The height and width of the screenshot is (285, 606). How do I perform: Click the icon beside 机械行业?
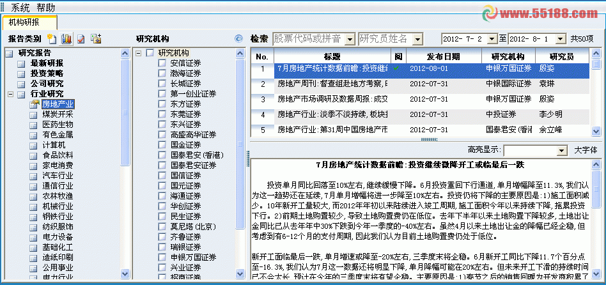coord(33,206)
